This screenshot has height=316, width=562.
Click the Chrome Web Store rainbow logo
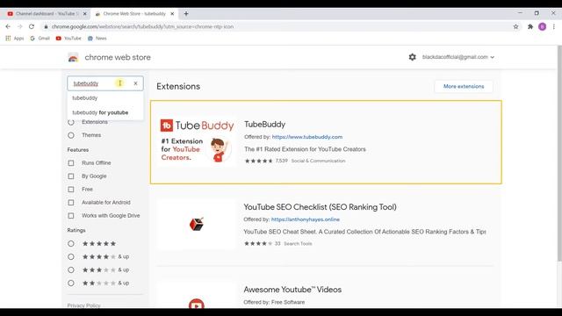[x=73, y=57]
